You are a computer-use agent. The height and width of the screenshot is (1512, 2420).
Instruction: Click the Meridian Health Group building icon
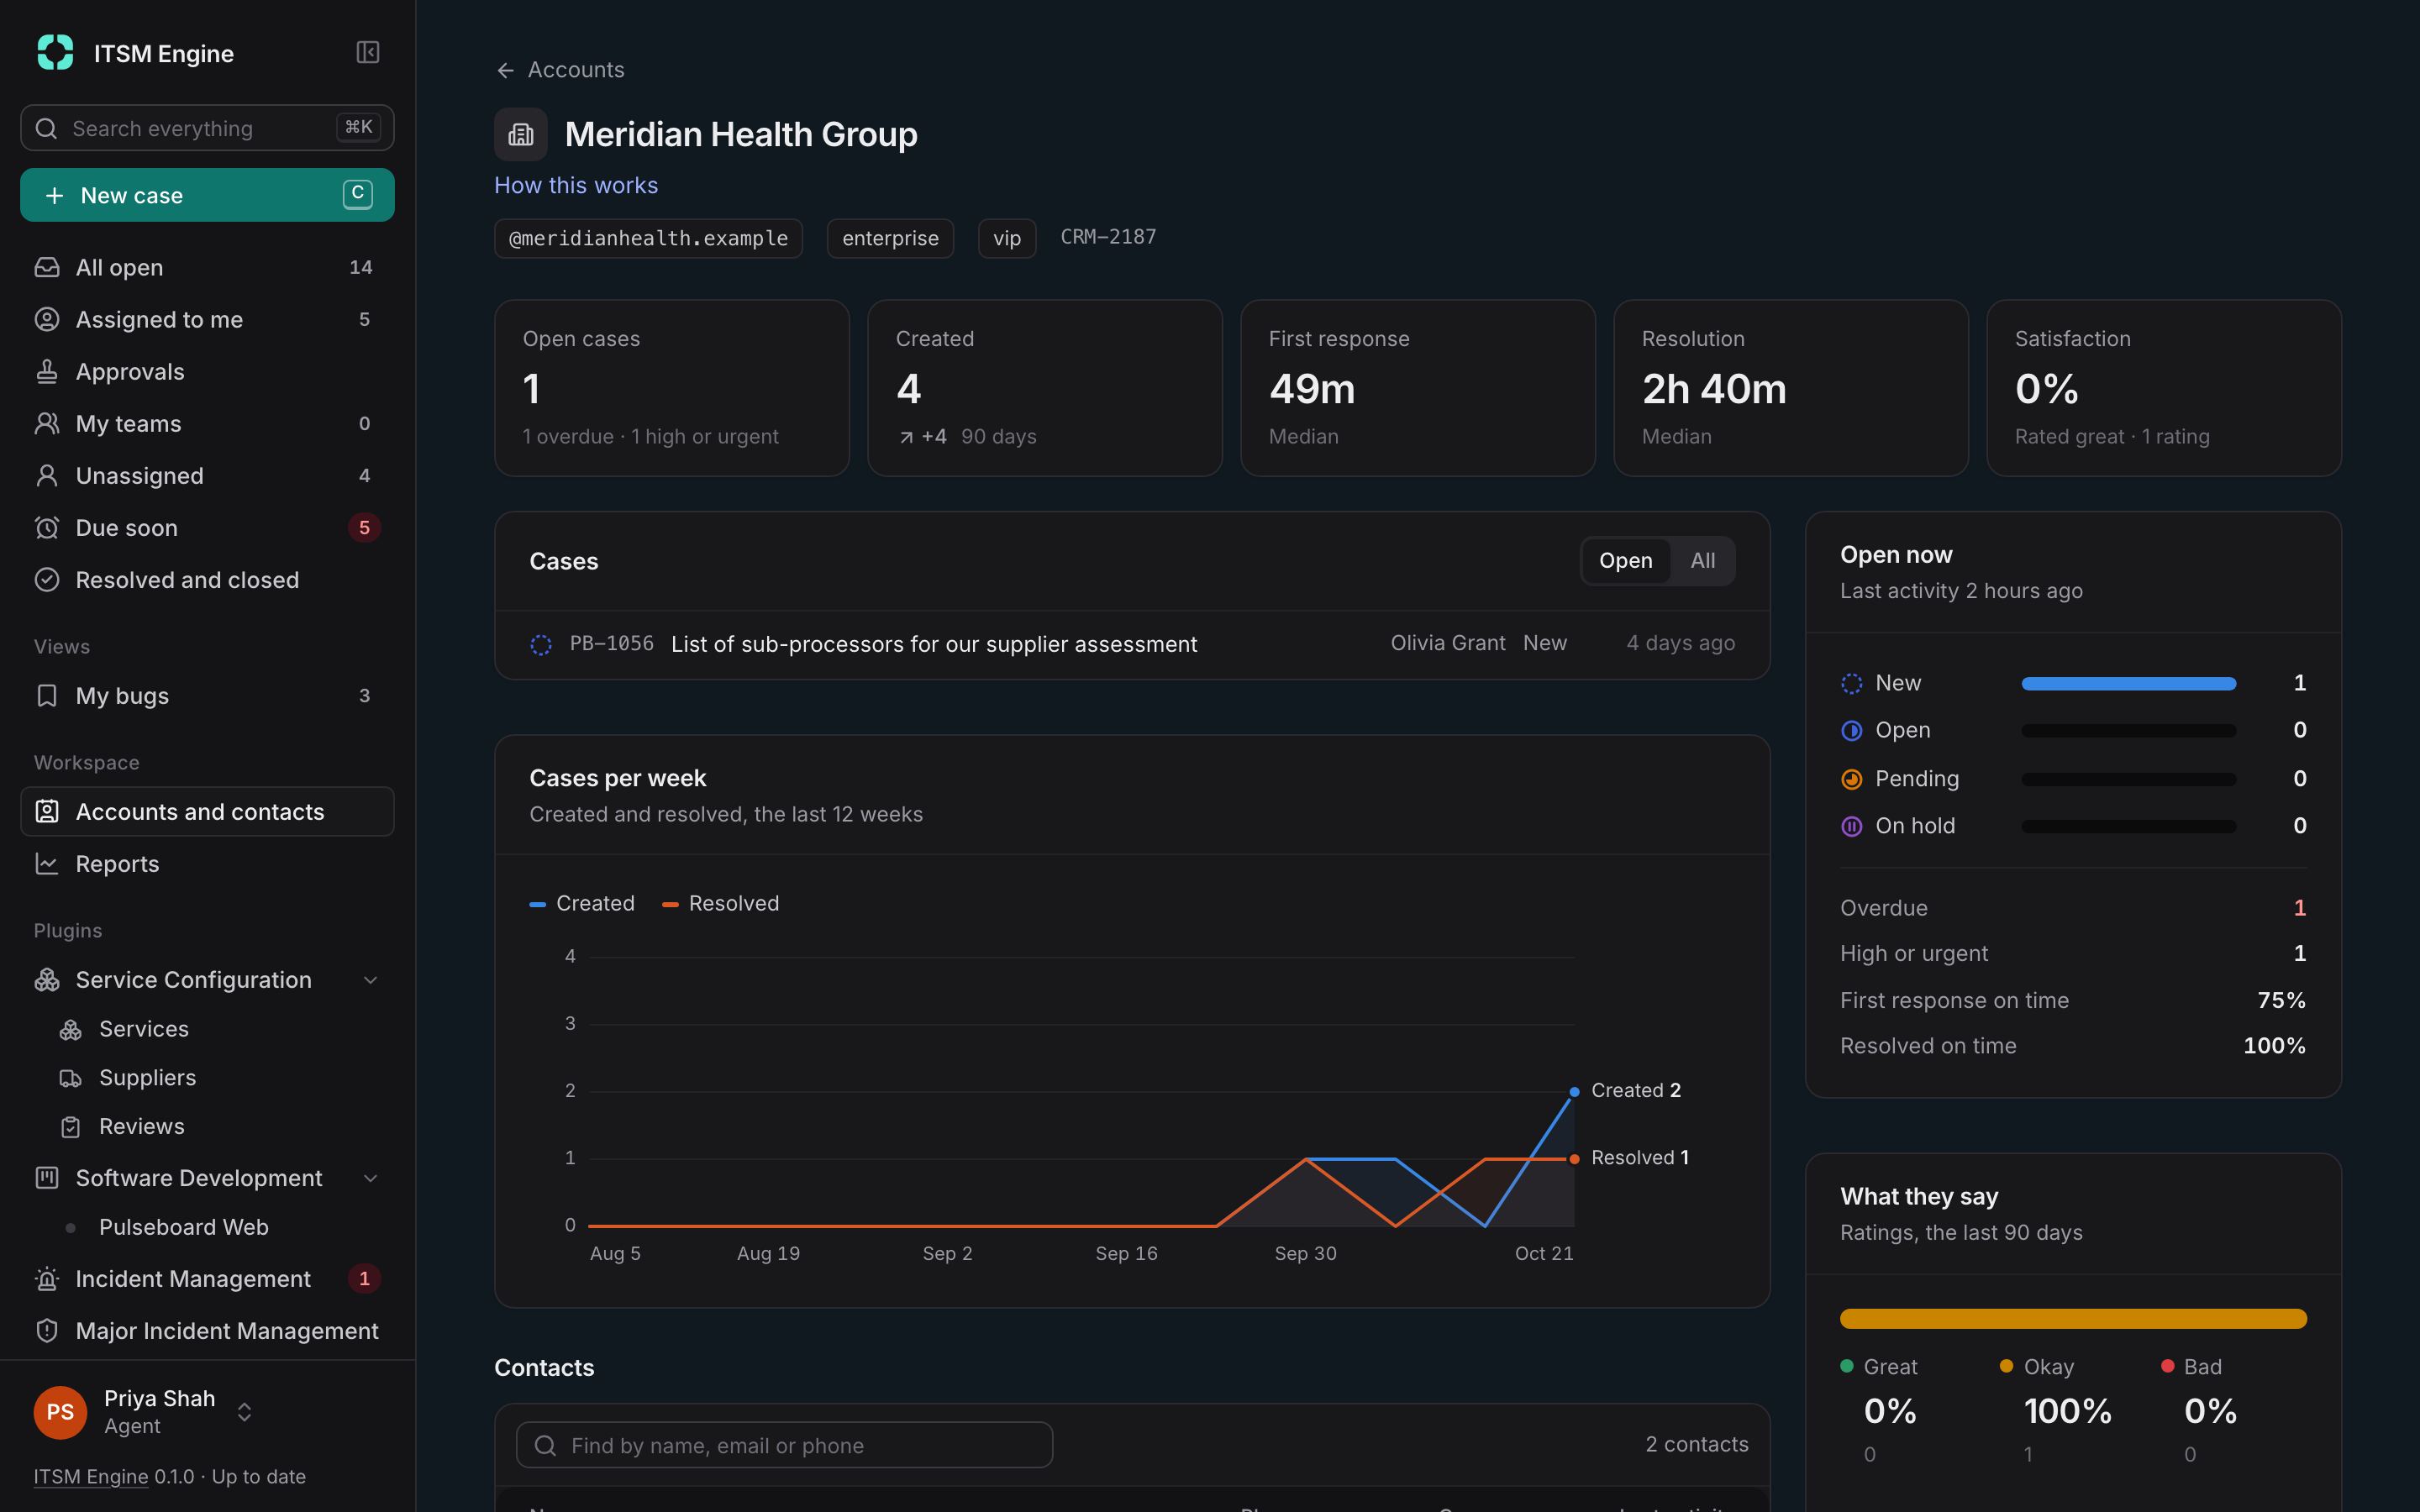pos(521,134)
